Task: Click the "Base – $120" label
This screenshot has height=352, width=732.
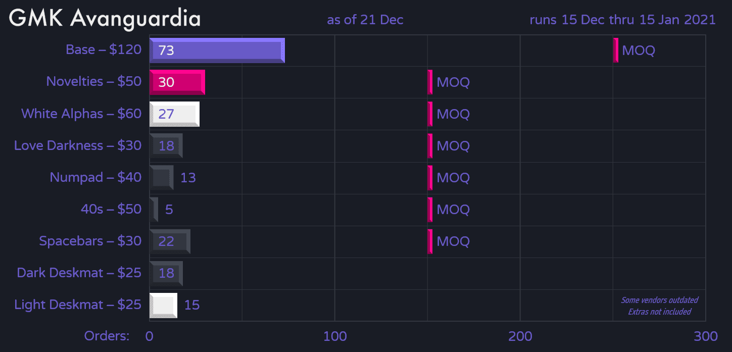Action: [104, 50]
